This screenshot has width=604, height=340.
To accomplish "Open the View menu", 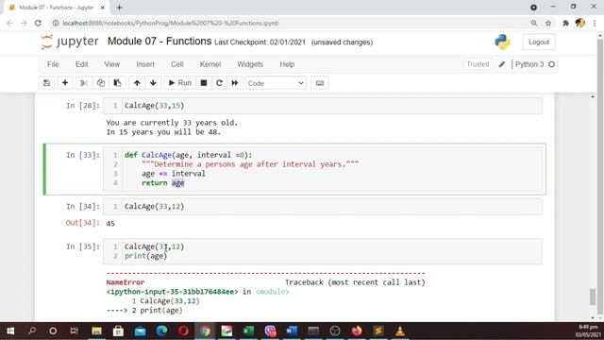I will [x=111, y=64].
